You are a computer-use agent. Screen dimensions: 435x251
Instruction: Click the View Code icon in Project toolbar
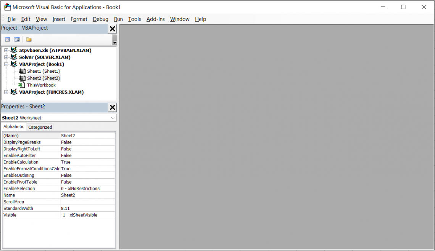(x=7, y=39)
